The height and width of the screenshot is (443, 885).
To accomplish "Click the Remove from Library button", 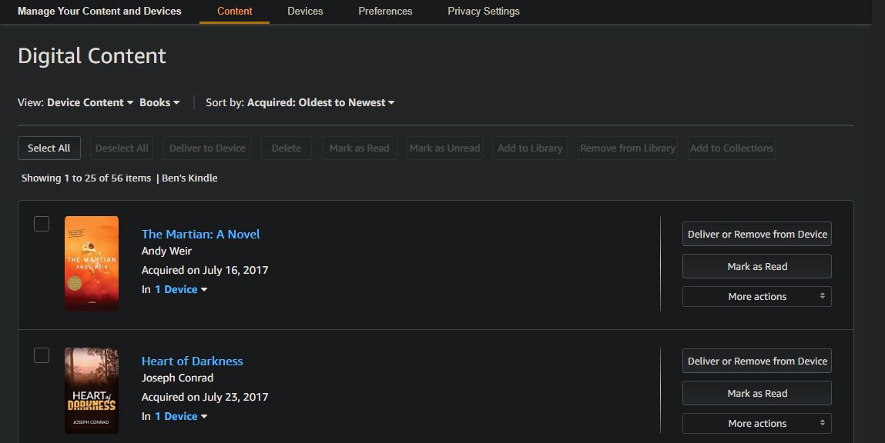I will (x=628, y=148).
